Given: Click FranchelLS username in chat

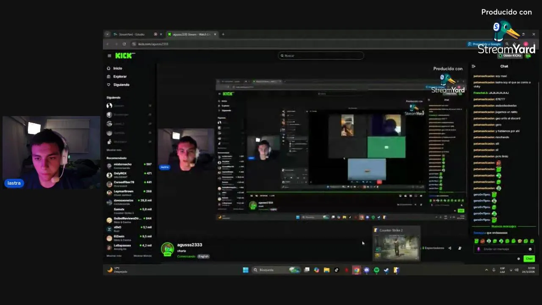Looking at the screenshot, I should [x=481, y=93].
